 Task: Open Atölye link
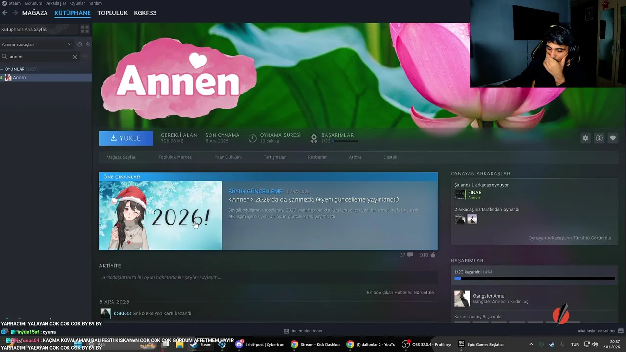(x=355, y=157)
